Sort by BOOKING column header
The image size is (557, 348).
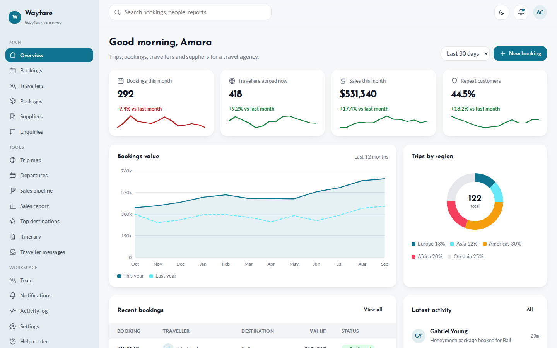(129, 331)
